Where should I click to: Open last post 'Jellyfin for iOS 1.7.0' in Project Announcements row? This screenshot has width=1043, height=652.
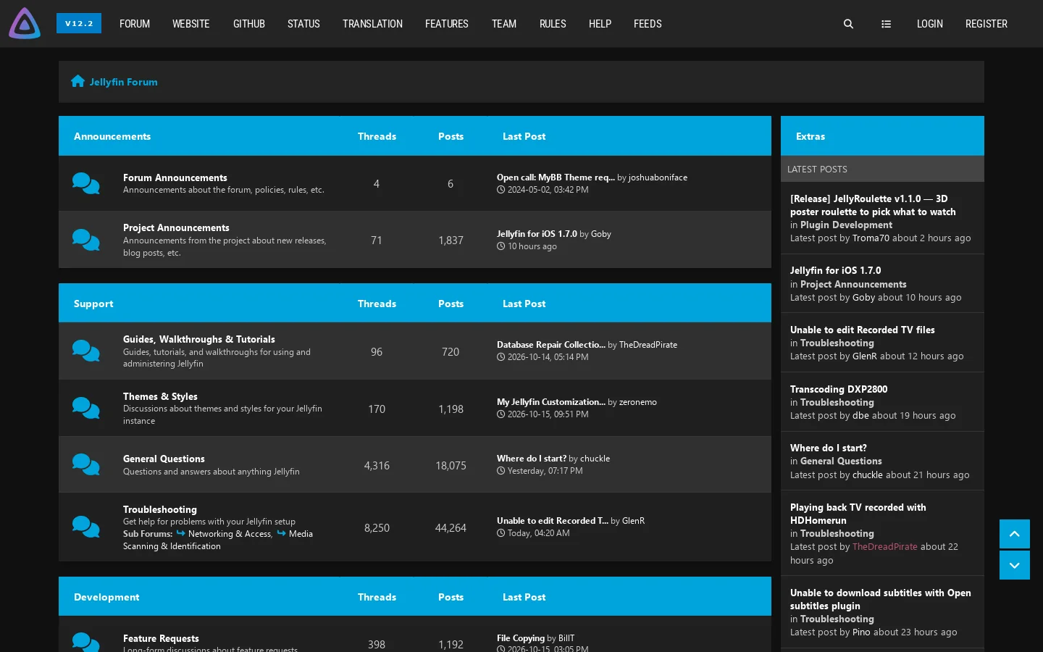point(537,234)
